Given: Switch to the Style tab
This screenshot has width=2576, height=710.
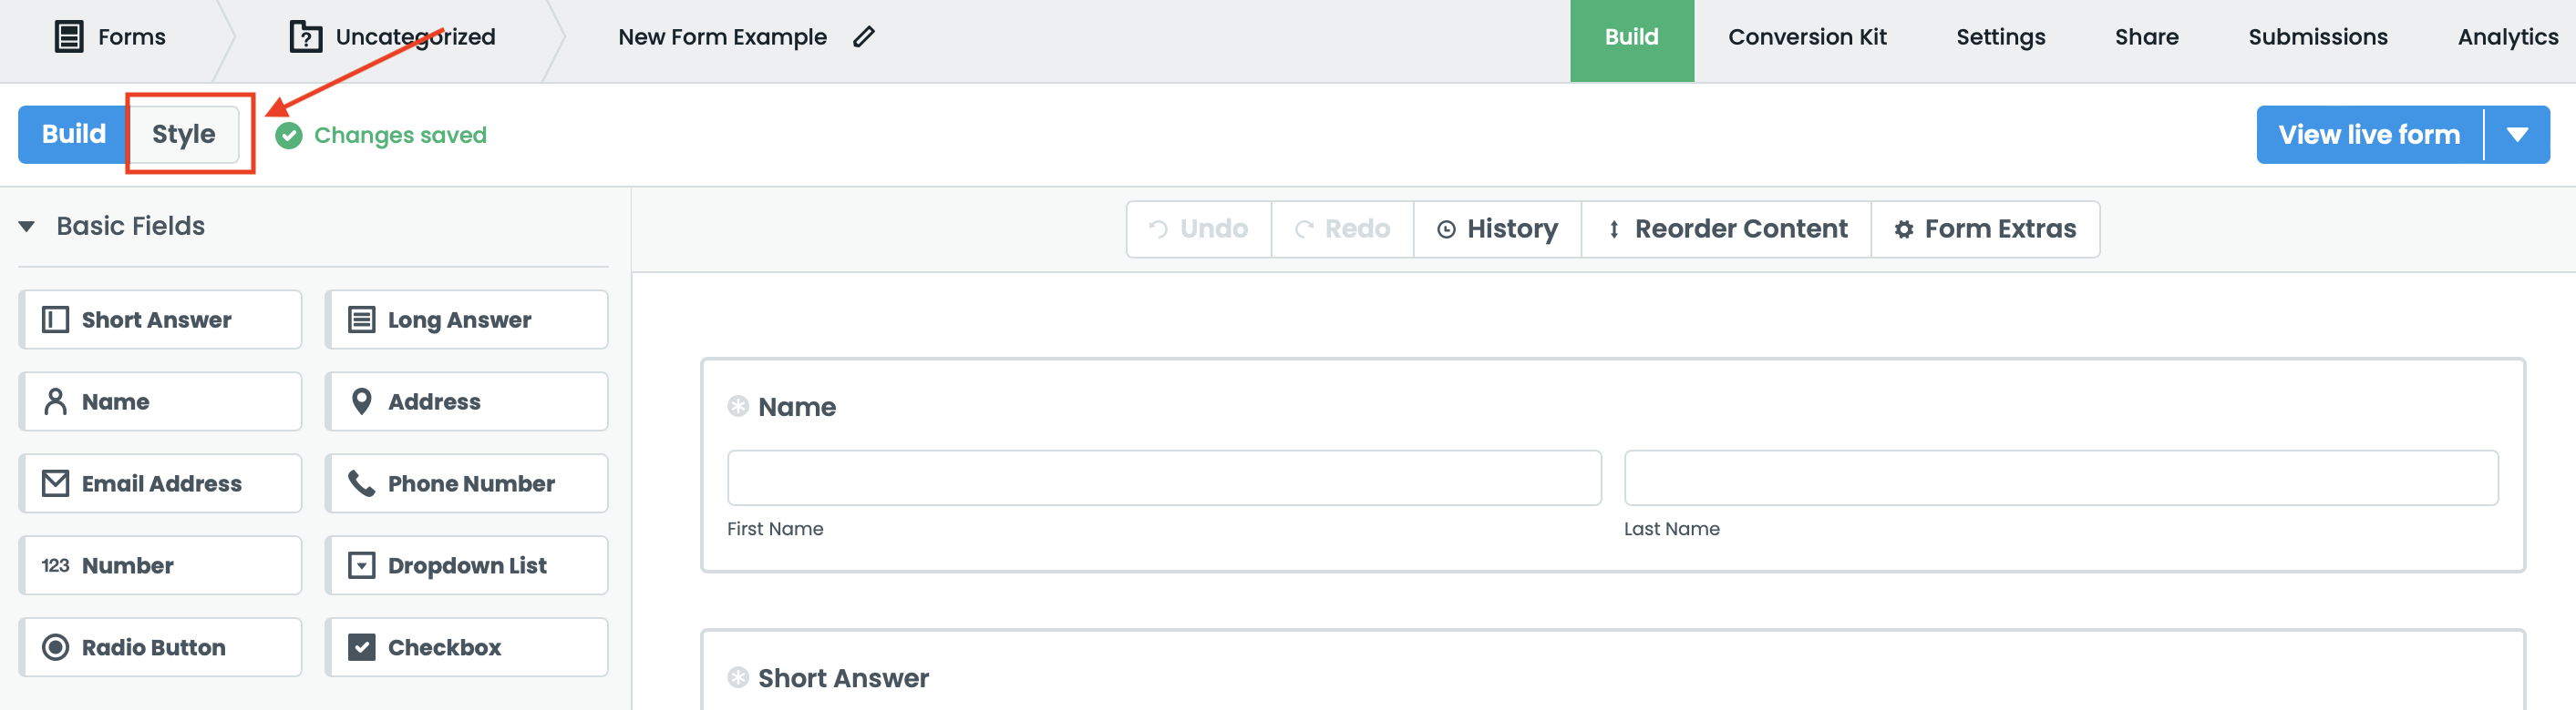Looking at the screenshot, I should click(184, 134).
